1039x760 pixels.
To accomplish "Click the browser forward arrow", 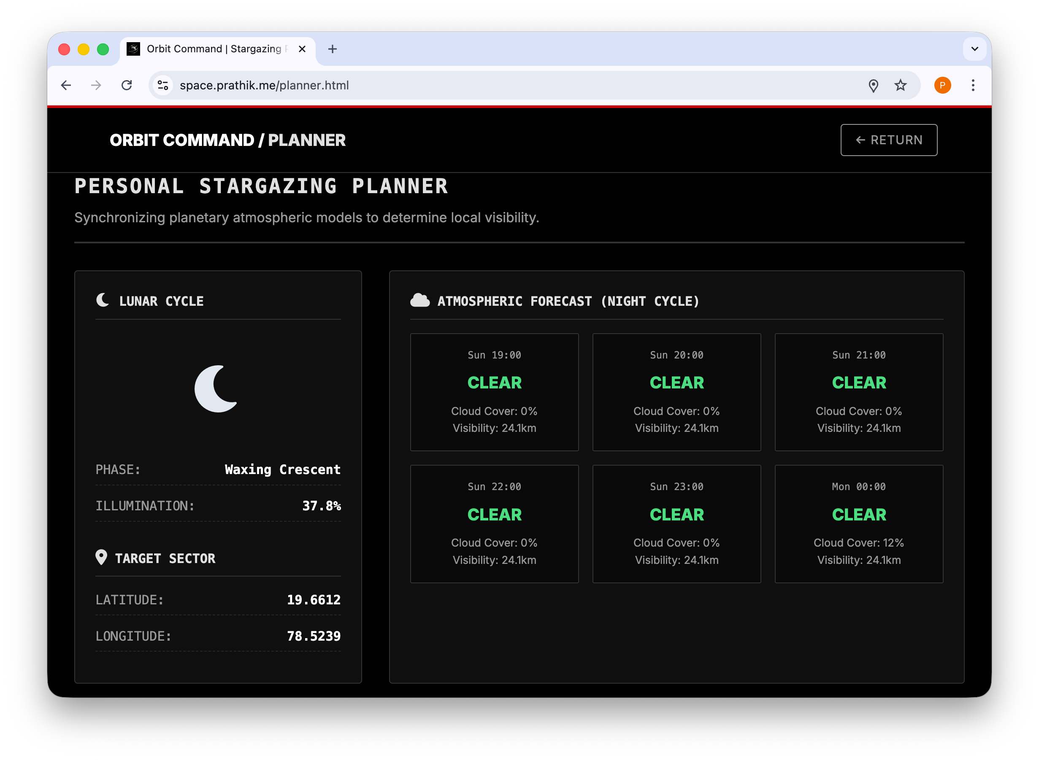I will click(96, 85).
